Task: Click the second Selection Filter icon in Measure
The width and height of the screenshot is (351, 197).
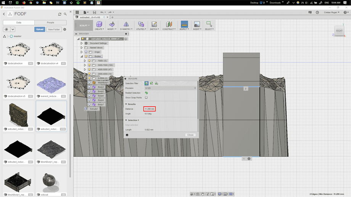Action: coord(151,83)
